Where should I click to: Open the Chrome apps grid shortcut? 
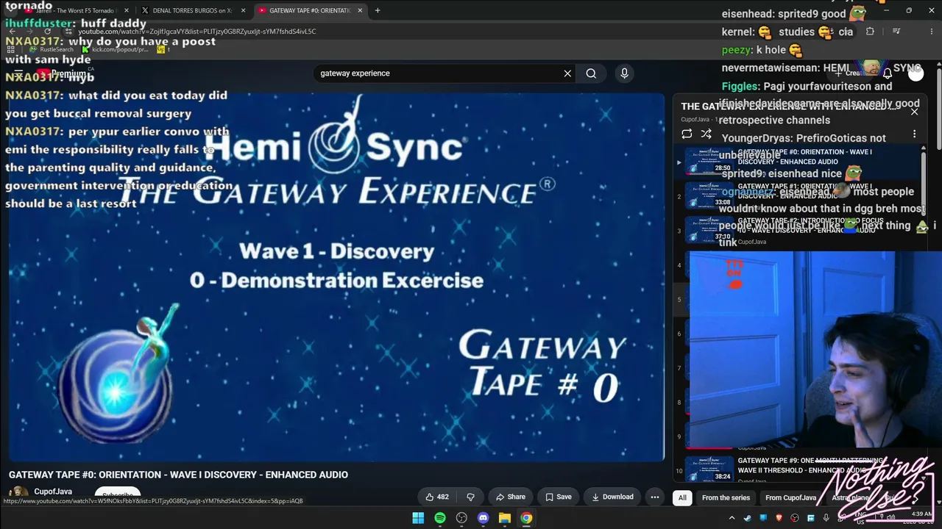pos(11,50)
